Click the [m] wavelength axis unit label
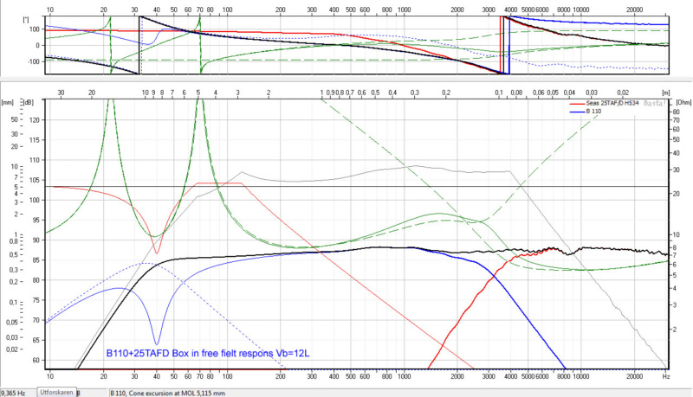 coord(664,91)
